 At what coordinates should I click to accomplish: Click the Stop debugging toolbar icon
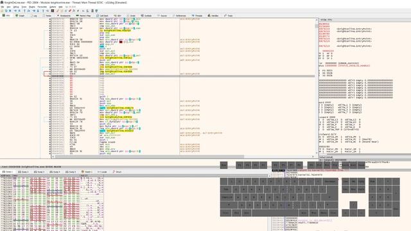(x=10, y=11)
